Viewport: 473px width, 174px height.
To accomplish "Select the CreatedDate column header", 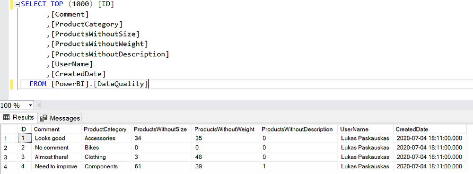I will pyautogui.click(x=430, y=129).
